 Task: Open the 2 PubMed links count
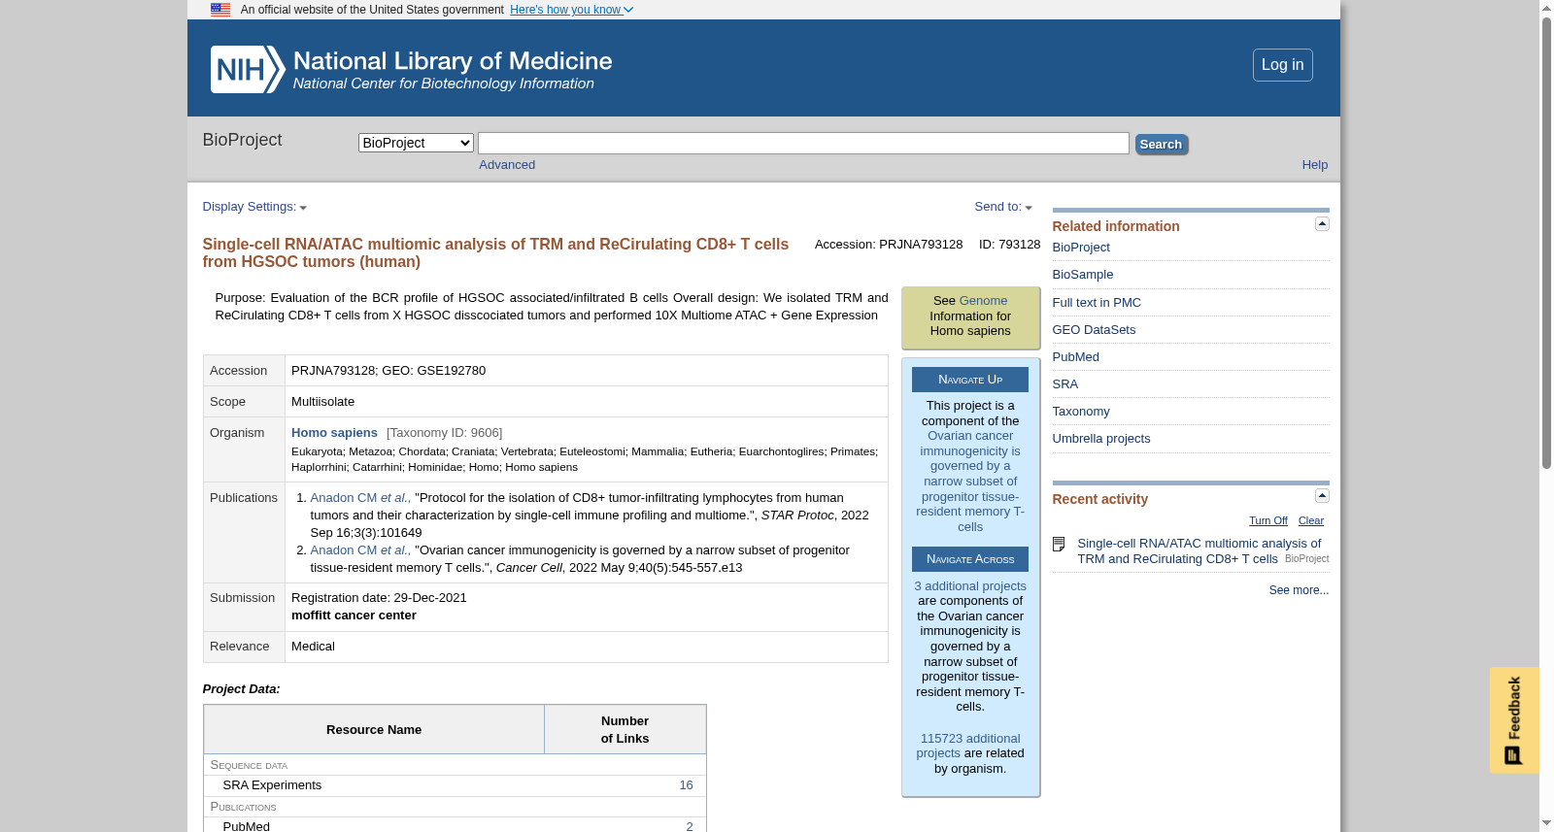point(690,827)
